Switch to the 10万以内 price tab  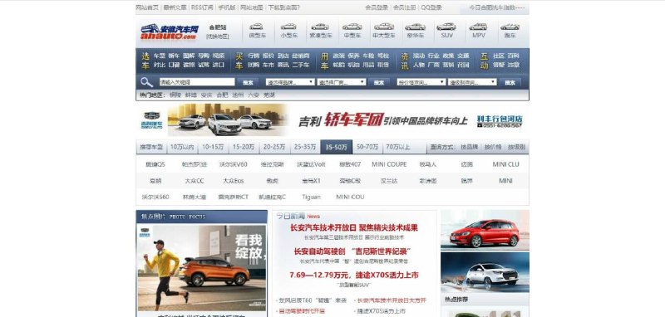click(x=182, y=147)
